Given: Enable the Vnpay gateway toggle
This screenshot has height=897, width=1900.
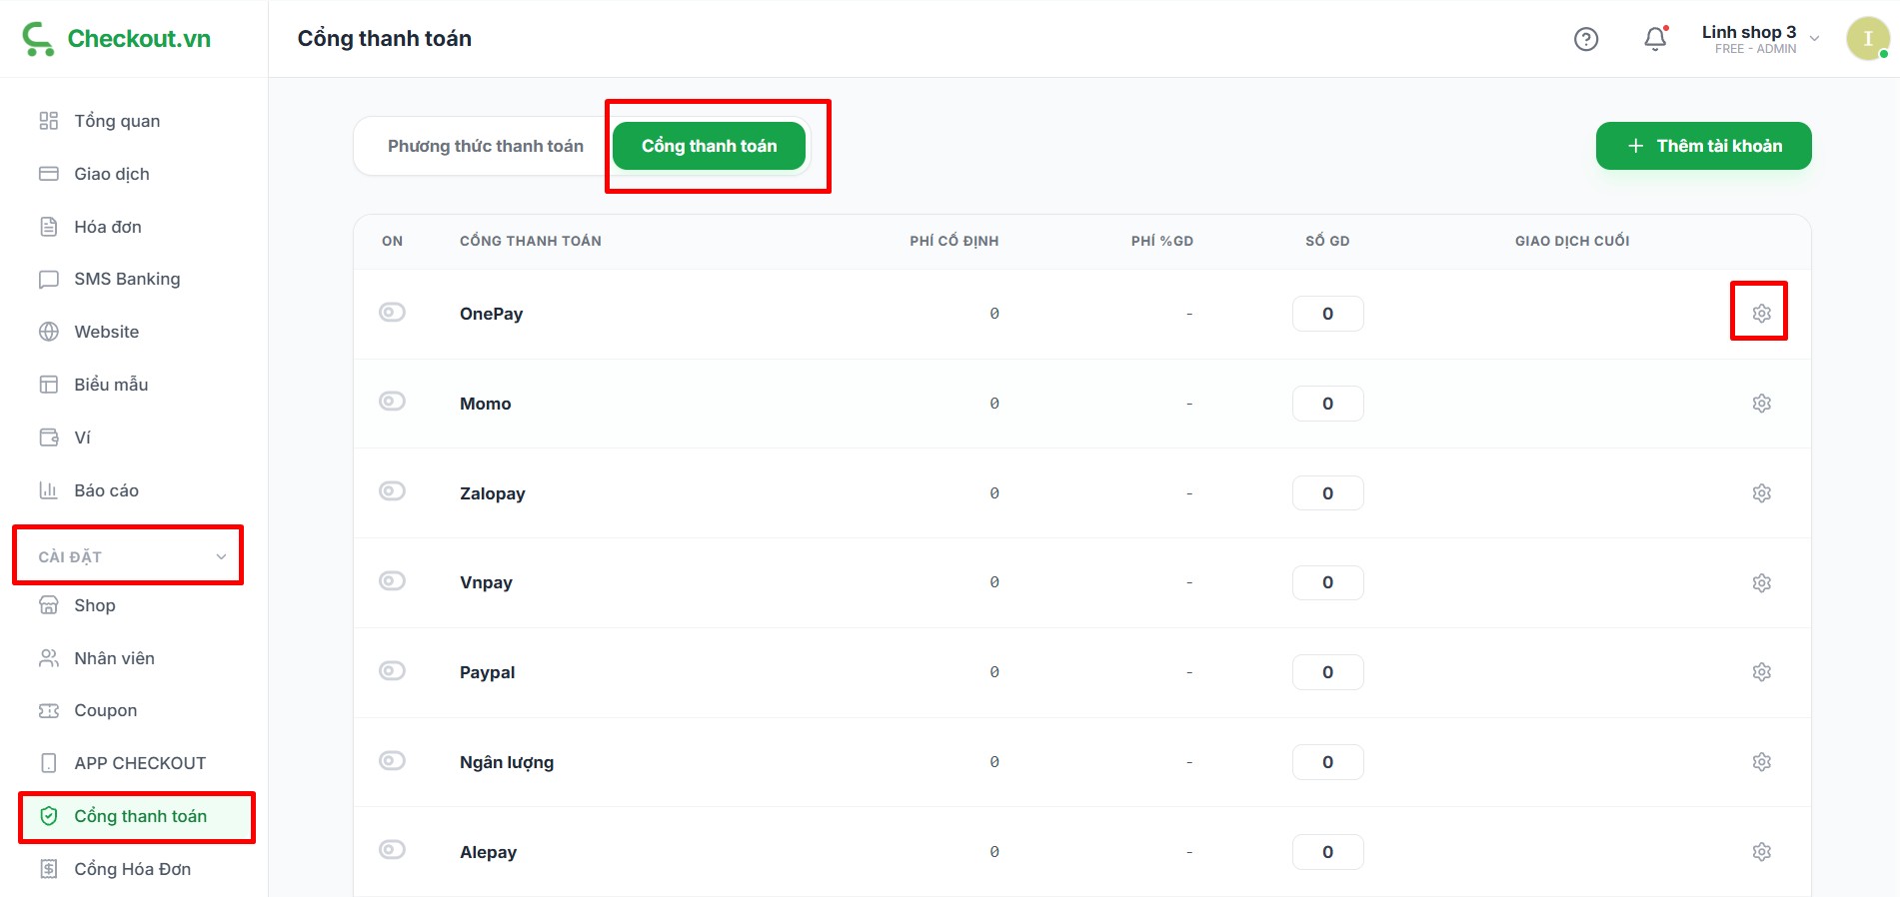Looking at the screenshot, I should coord(392,581).
